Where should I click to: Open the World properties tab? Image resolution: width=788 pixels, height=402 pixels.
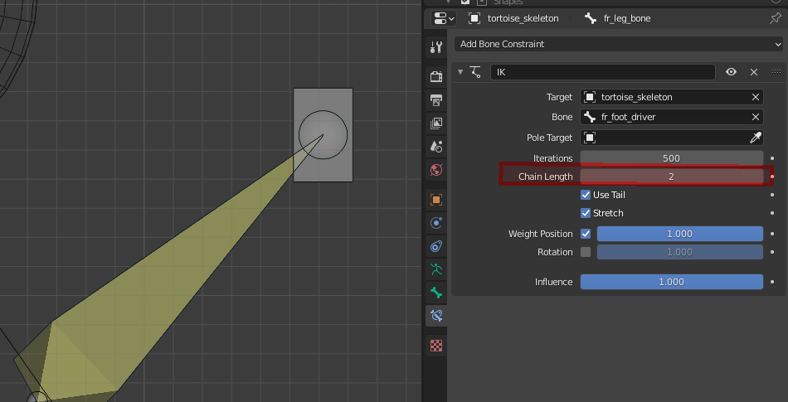[x=436, y=170]
